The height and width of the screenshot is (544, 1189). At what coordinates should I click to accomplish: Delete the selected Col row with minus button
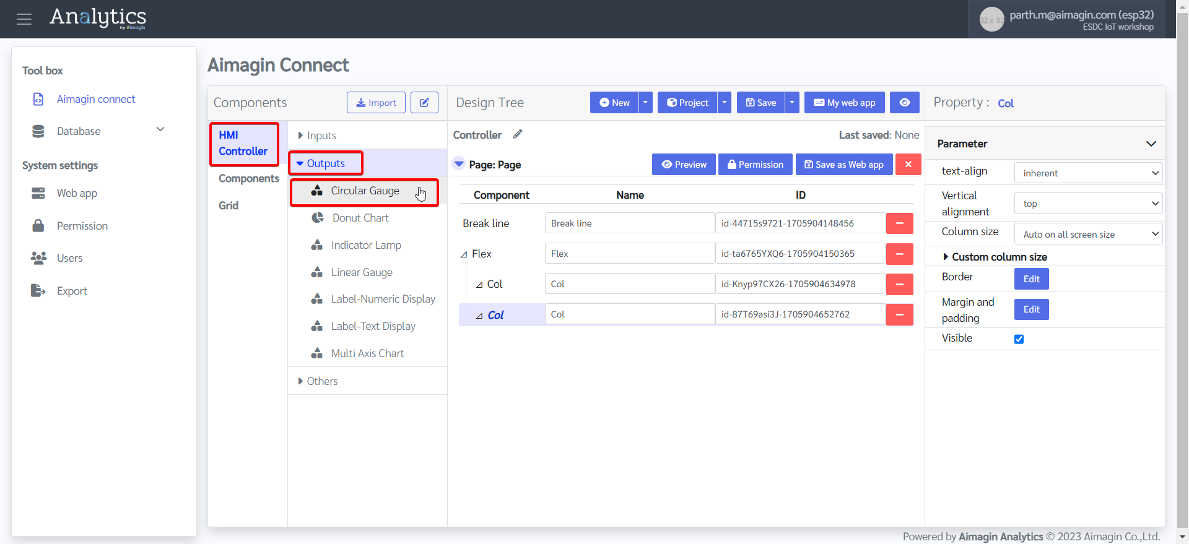coord(900,314)
